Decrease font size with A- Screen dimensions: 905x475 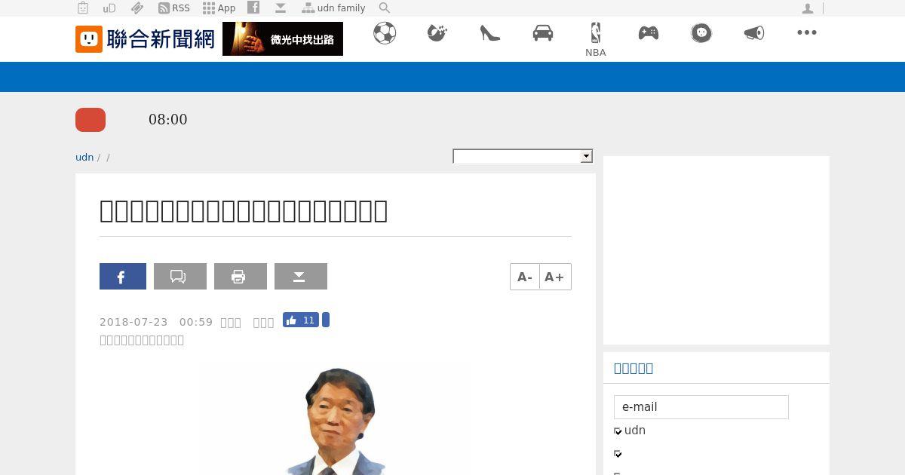525,277
